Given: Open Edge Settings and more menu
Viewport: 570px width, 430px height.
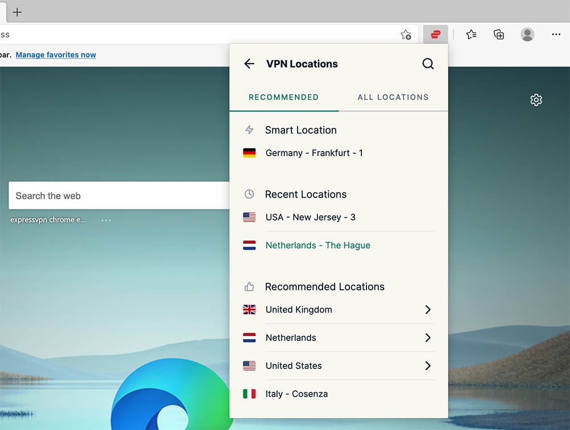Looking at the screenshot, I should click(556, 35).
